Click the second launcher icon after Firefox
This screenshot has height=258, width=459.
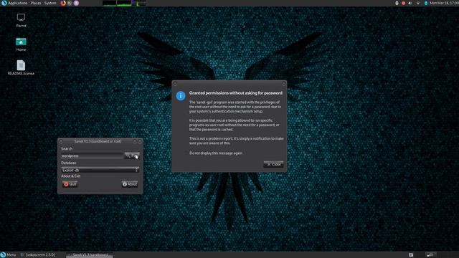(70, 3)
